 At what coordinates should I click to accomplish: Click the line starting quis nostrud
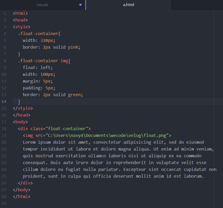[x=112, y=156]
